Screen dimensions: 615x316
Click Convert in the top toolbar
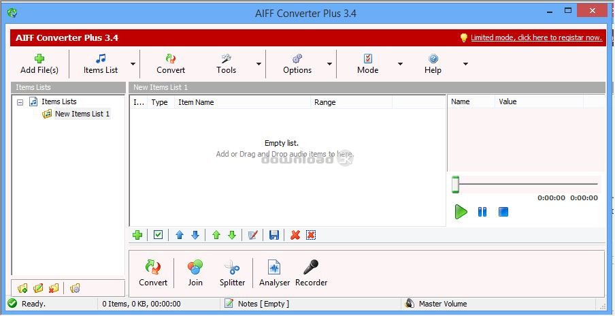(171, 64)
